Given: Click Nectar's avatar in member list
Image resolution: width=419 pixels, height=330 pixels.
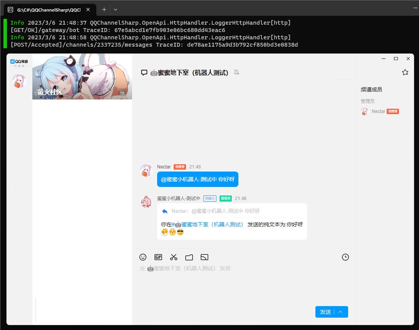Looking at the screenshot, I should [364, 111].
